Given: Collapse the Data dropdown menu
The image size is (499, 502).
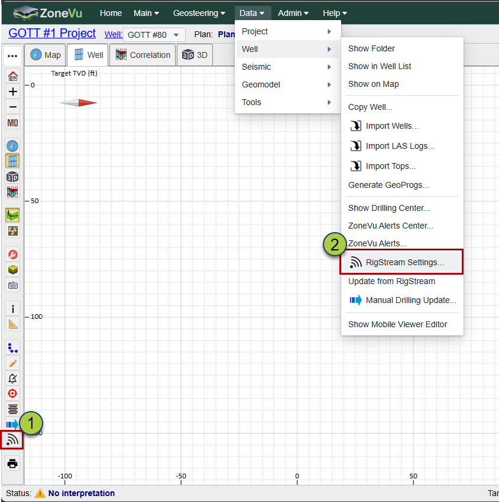Looking at the screenshot, I should (x=252, y=13).
